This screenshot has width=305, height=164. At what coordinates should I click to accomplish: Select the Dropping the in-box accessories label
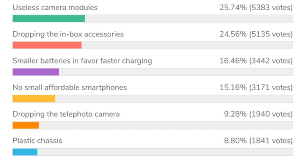click(68, 34)
